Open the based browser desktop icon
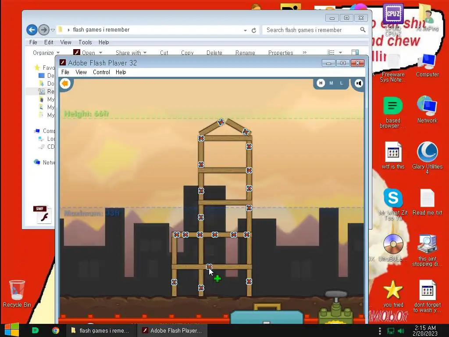Image resolution: width=449 pixels, height=337 pixels. (393, 112)
